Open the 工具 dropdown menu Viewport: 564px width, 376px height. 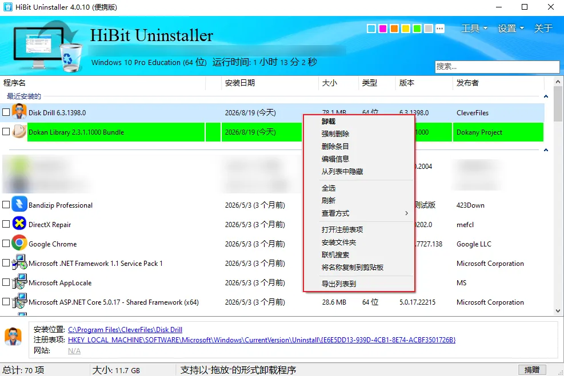[x=474, y=29]
